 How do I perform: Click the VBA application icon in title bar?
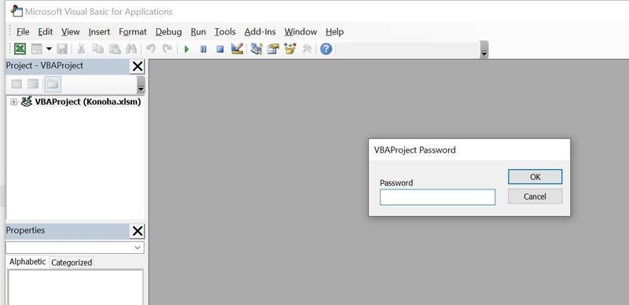[x=17, y=11]
